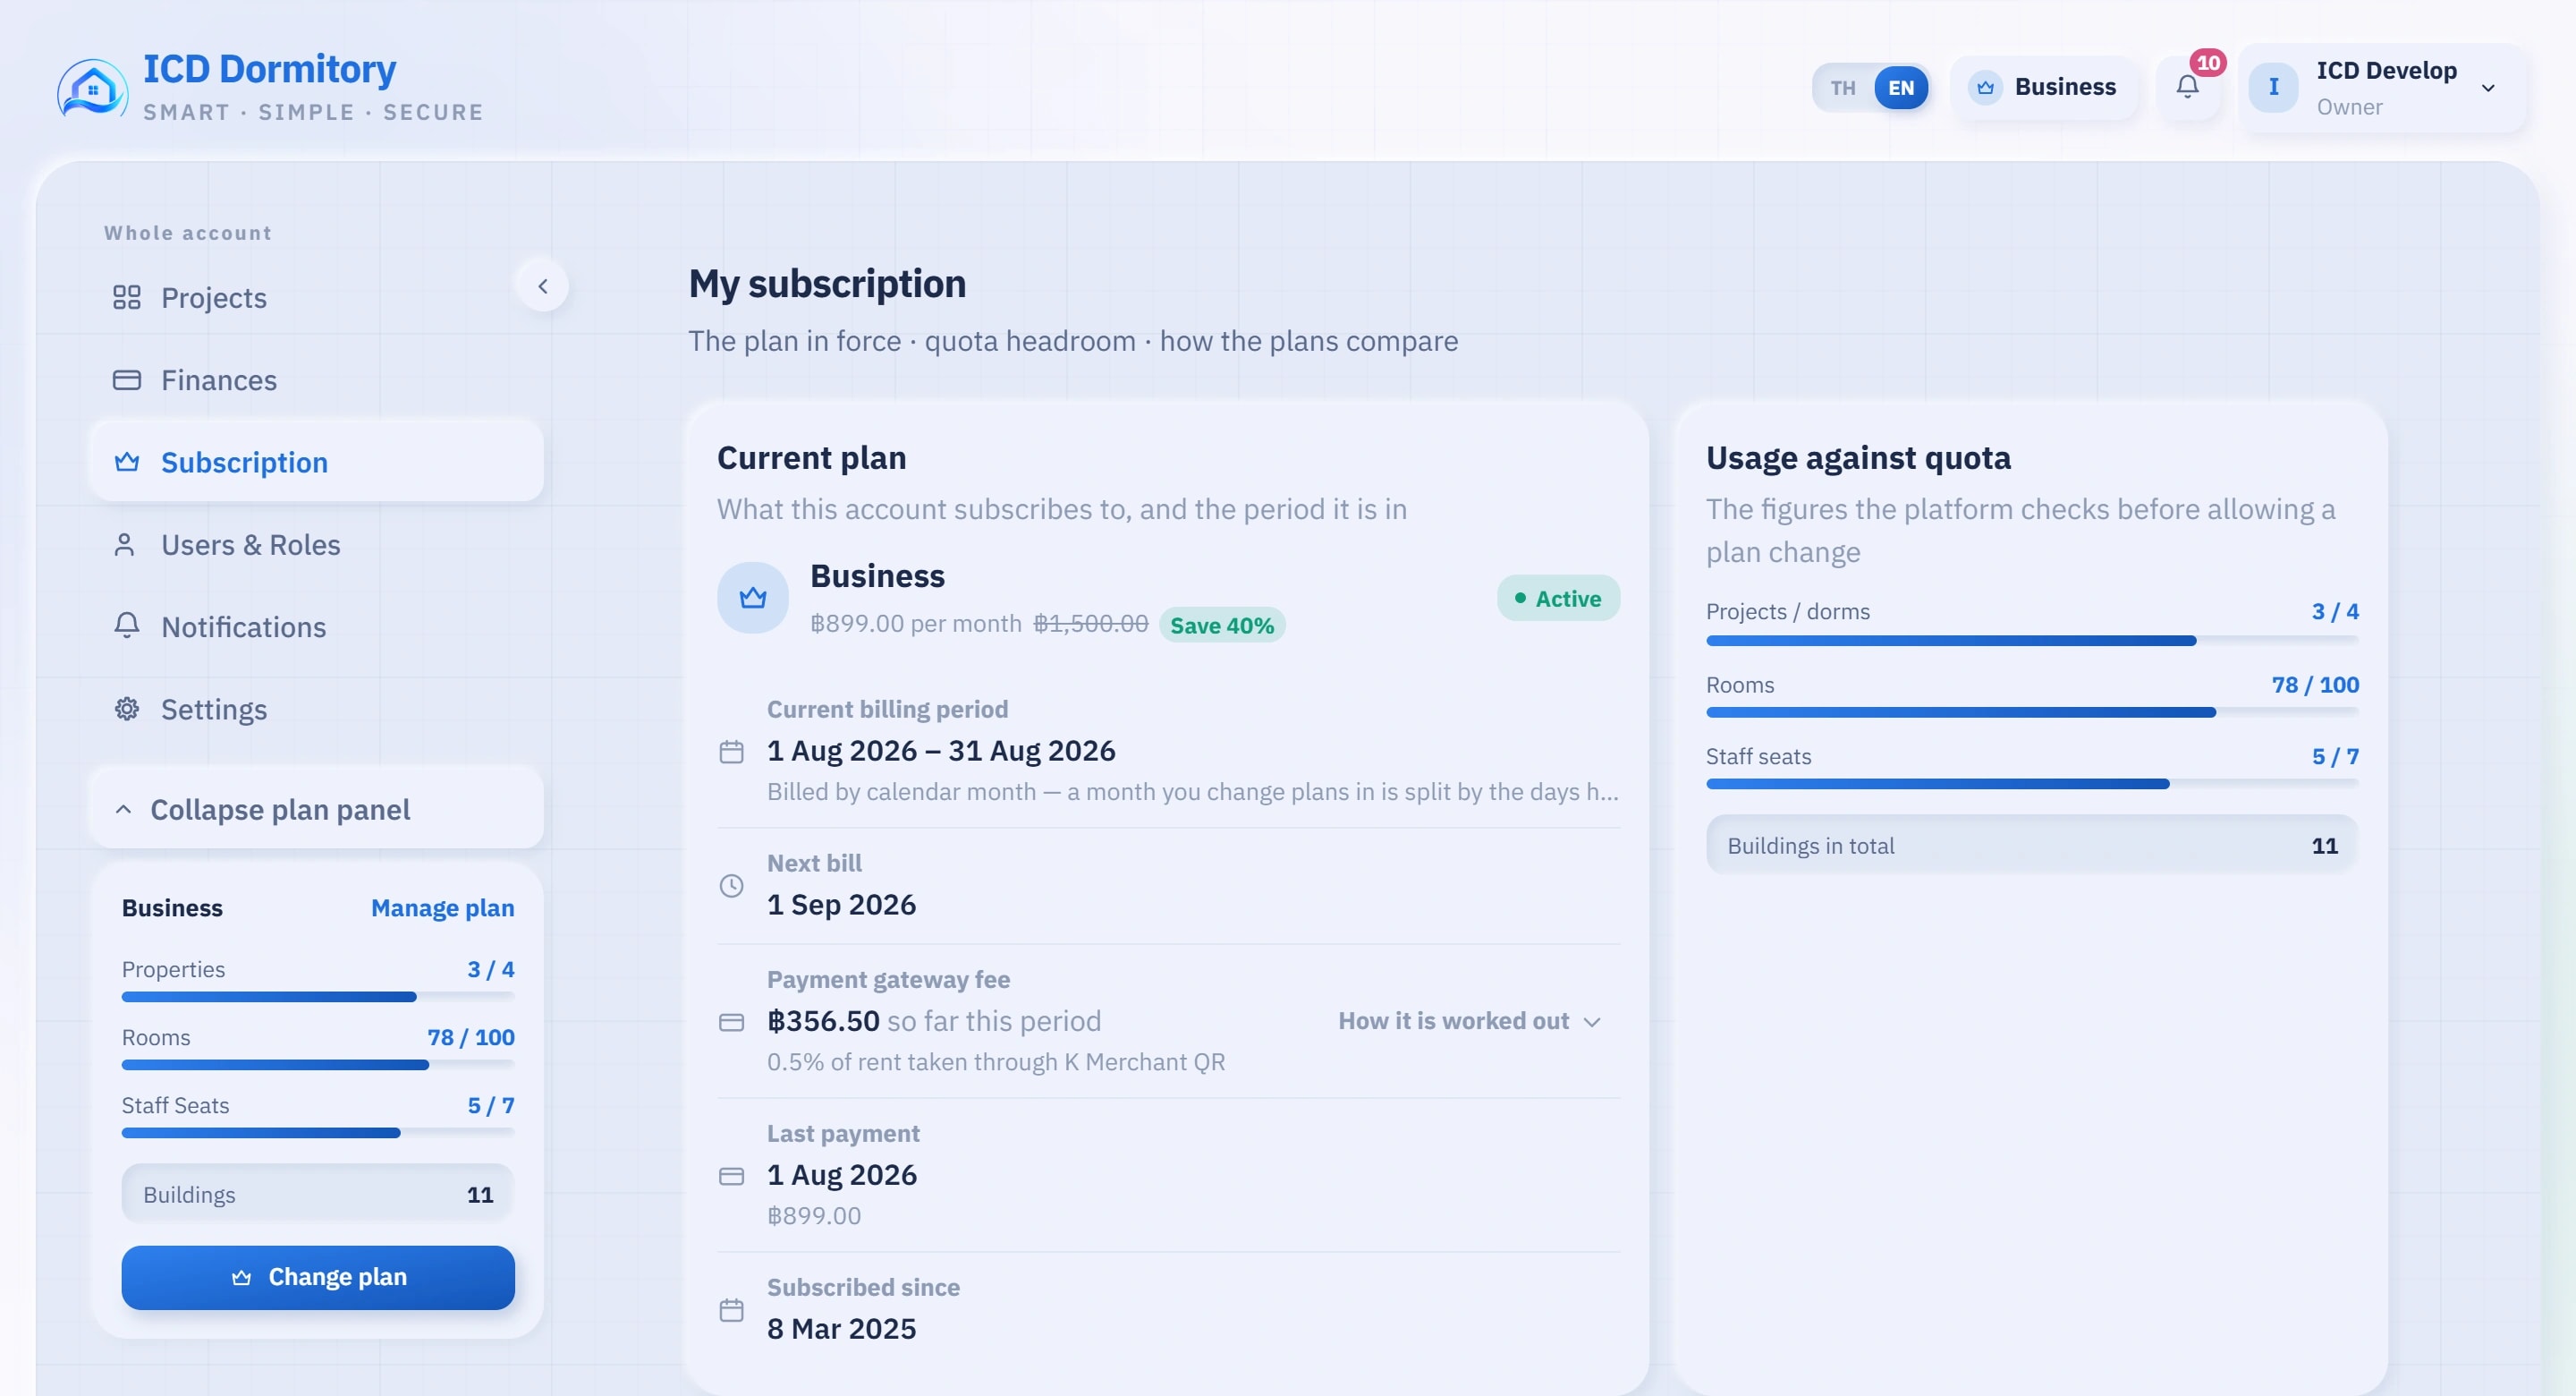Click the Notifications bell icon in sidebar
2576x1396 pixels.
(127, 626)
